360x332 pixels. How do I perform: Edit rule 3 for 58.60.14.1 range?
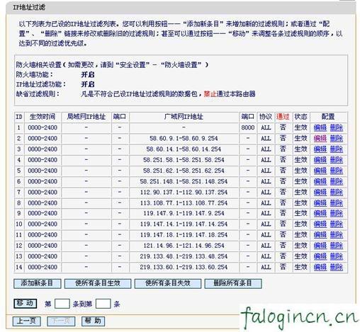pos(320,149)
